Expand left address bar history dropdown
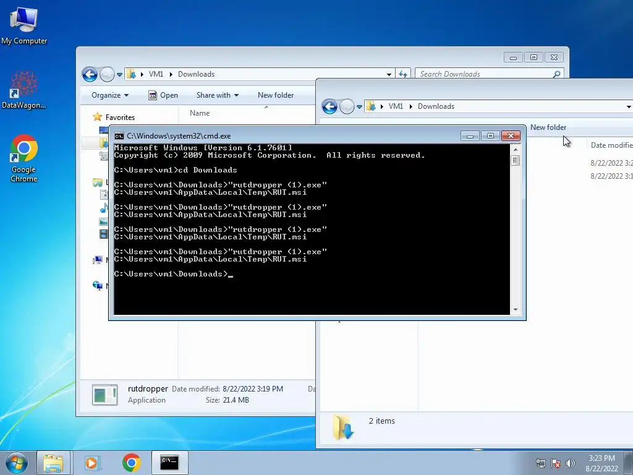The image size is (633, 475). pyautogui.click(x=389, y=74)
